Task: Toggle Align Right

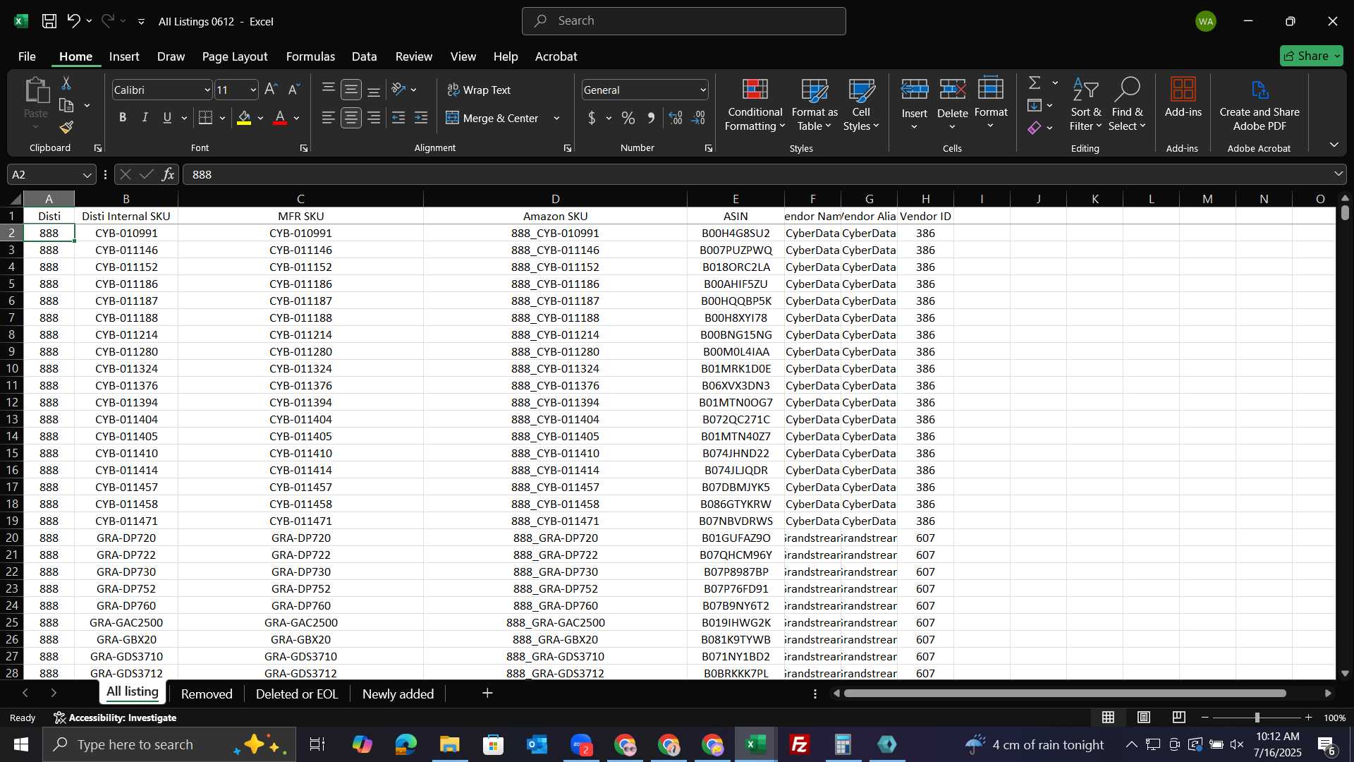Action: click(x=374, y=118)
